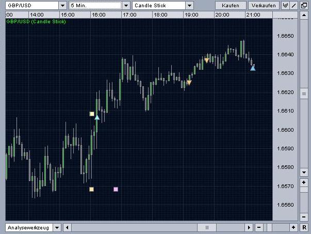Click horizontal zoom plus button
311x234 pixels.
pyautogui.click(x=293, y=228)
